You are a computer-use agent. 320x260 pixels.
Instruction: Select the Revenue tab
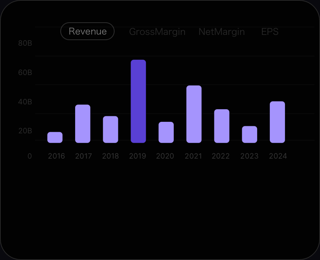click(87, 32)
